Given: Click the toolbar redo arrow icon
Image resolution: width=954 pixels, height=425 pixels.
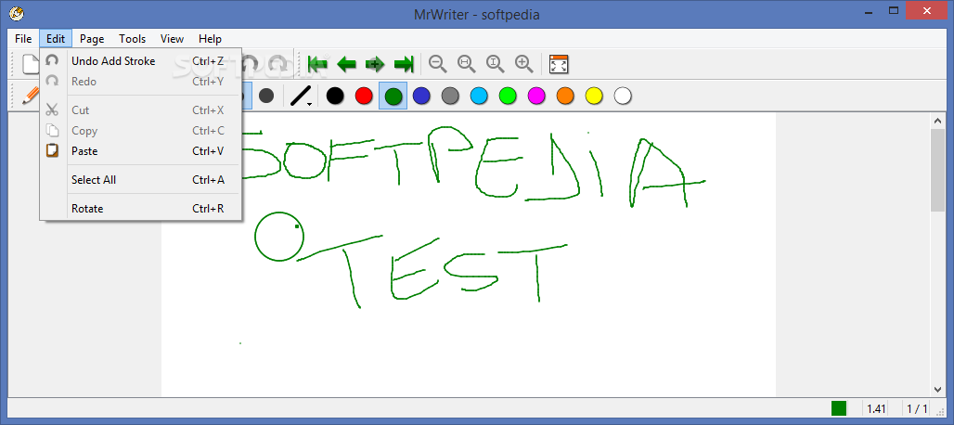Looking at the screenshot, I should (277, 64).
